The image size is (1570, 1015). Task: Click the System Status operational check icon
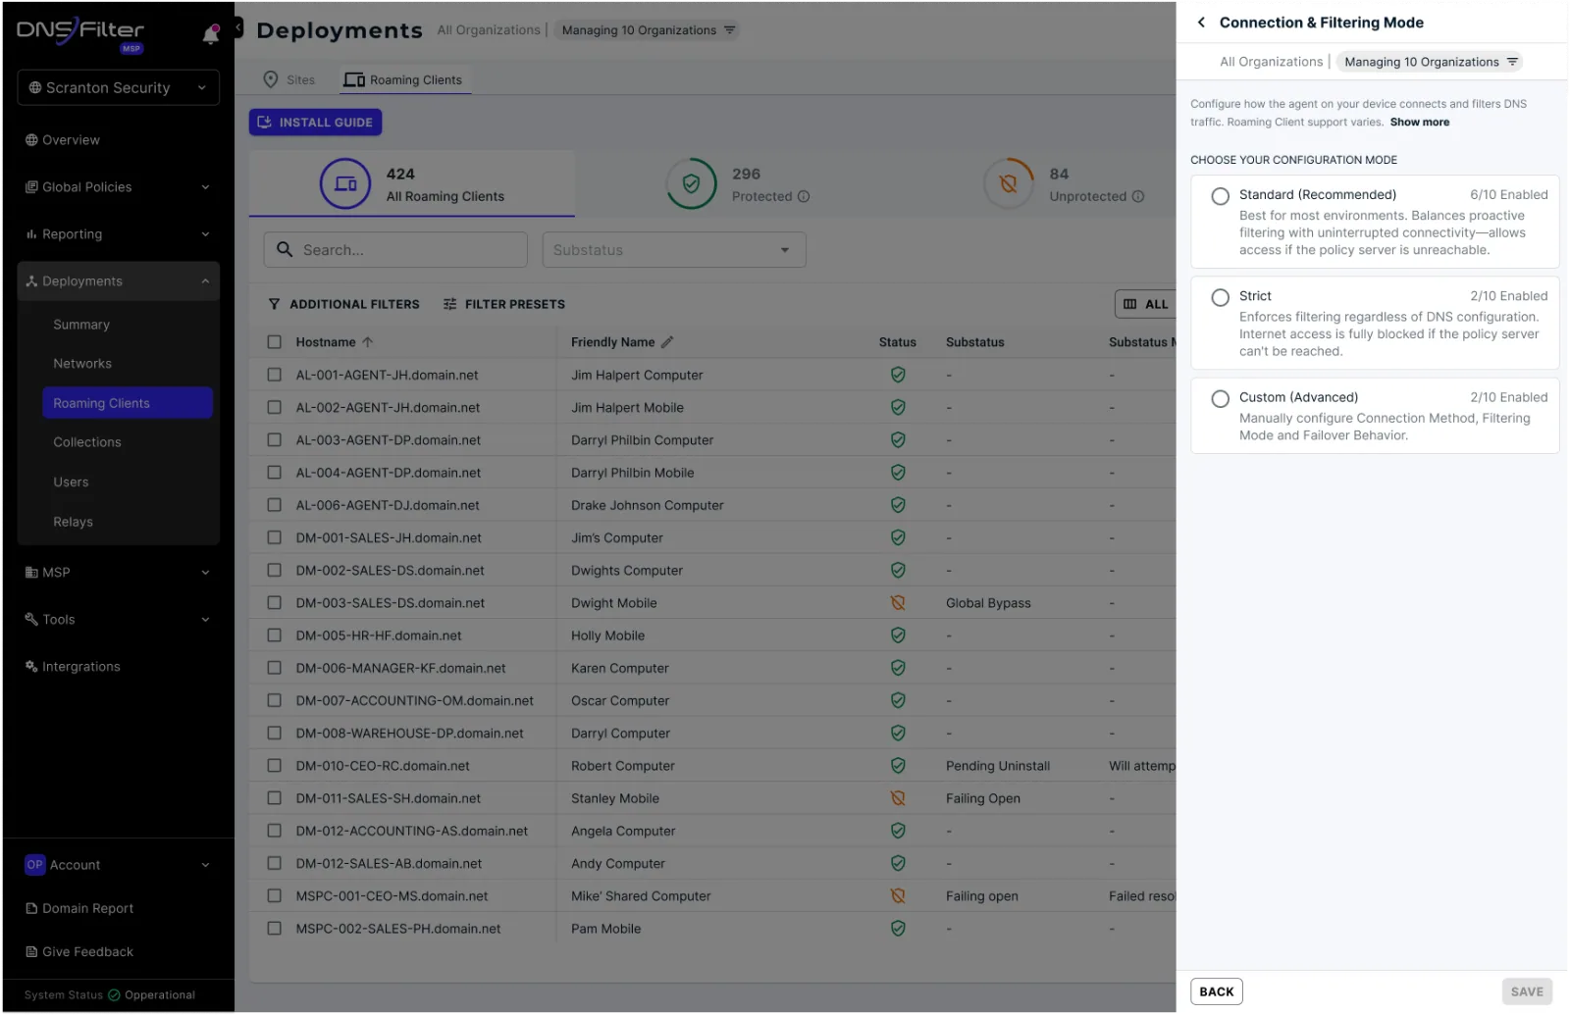click(114, 994)
